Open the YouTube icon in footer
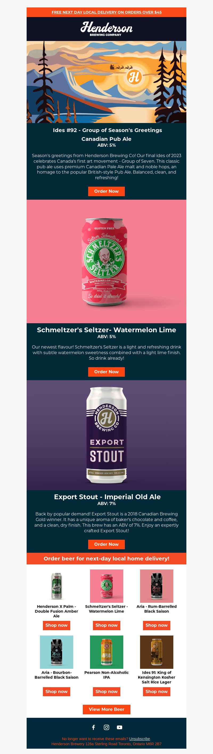The image size is (213, 754). 119,727
